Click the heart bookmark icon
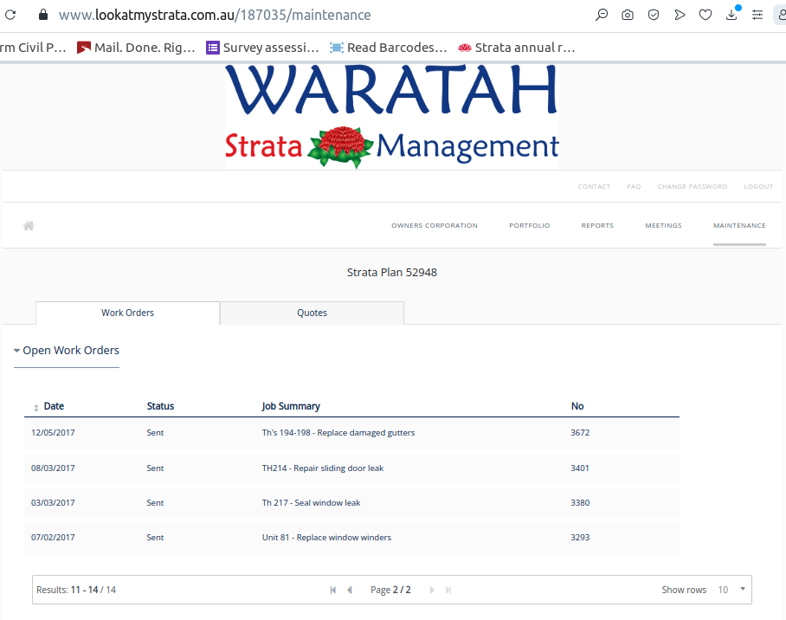Screen dimensions: 786x620 pos(705,15)
